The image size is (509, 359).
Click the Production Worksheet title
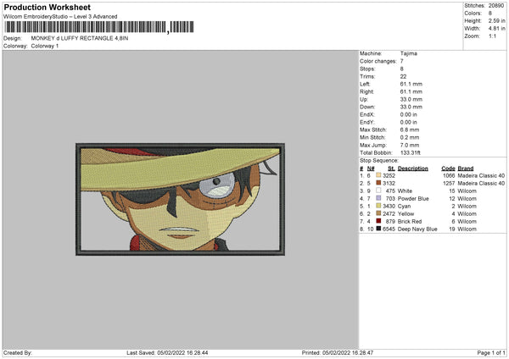[x=47, y=7]
